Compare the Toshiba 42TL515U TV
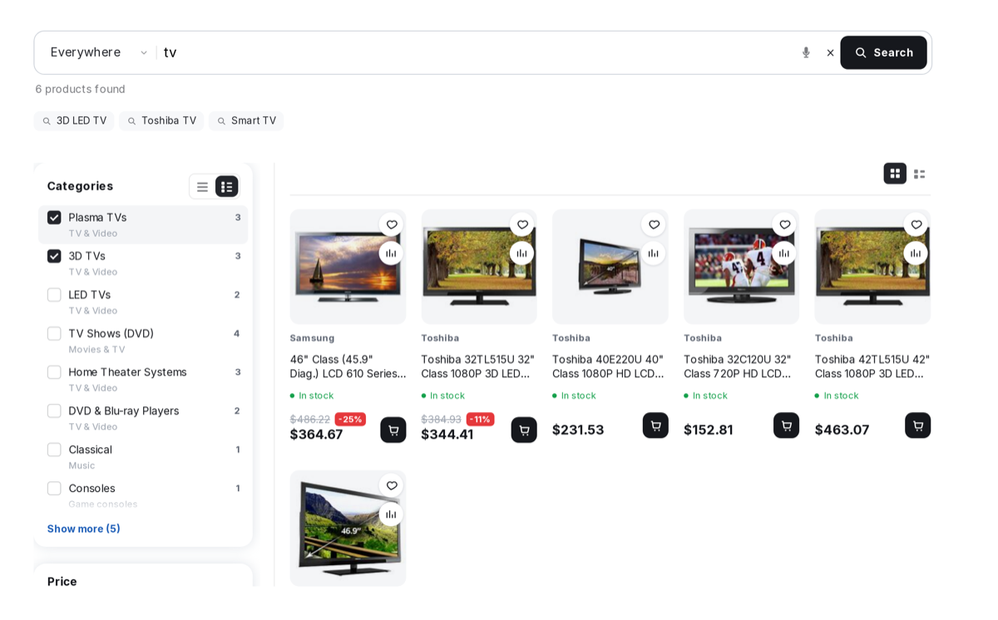This screenshot has height=620, width=998. (916, 253)
